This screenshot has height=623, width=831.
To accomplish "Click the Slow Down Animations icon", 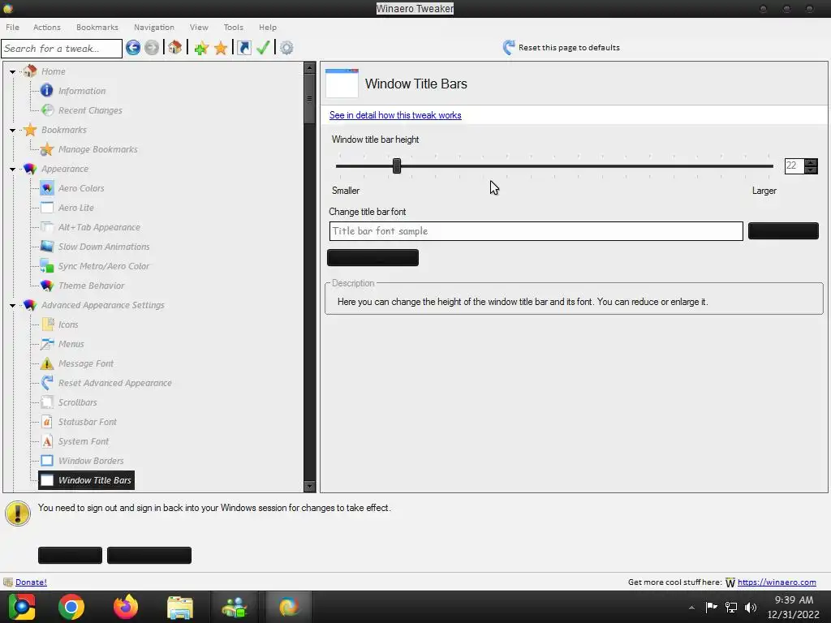I will pyautogui.click(x=46, y=247).
